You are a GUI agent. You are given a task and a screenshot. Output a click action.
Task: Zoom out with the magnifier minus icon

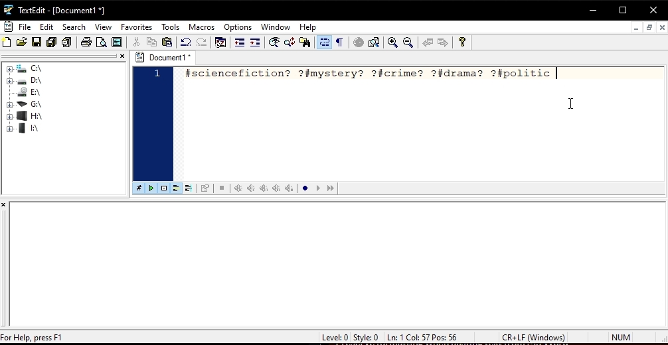click(x=408, y=42)
